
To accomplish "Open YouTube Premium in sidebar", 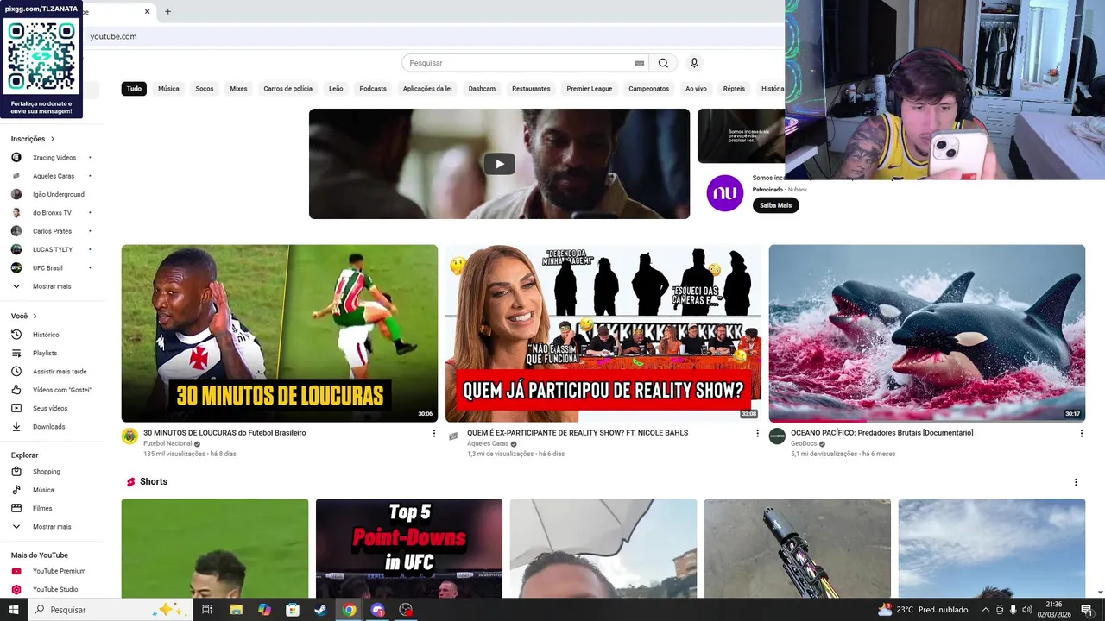I will pyautogui.click(x=59, y=571).
